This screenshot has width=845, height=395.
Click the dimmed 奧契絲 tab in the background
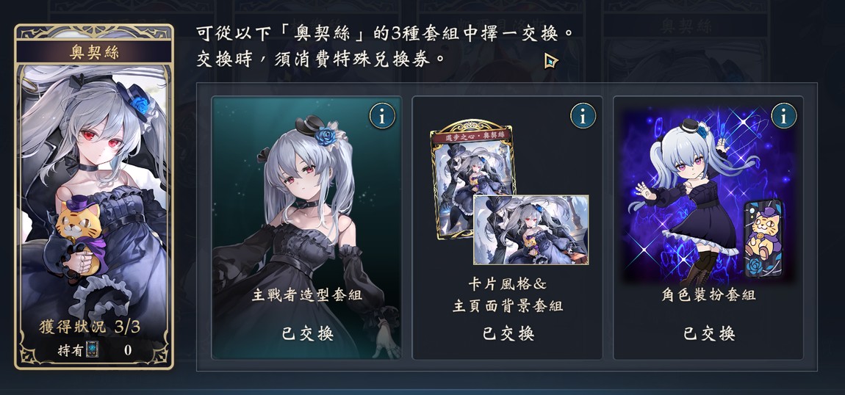[686, 26]
